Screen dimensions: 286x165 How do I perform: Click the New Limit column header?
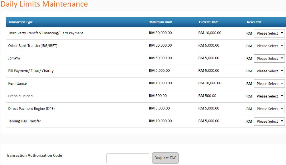point(254,22)
